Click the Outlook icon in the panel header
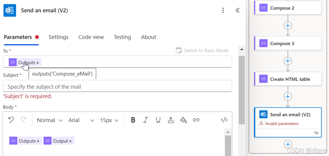This screenshot has height=156, width=329. [x=10, y=10]
